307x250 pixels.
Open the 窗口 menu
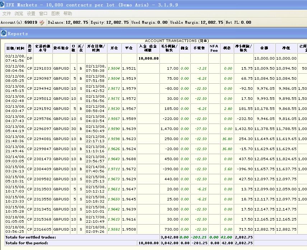[43, 14]
